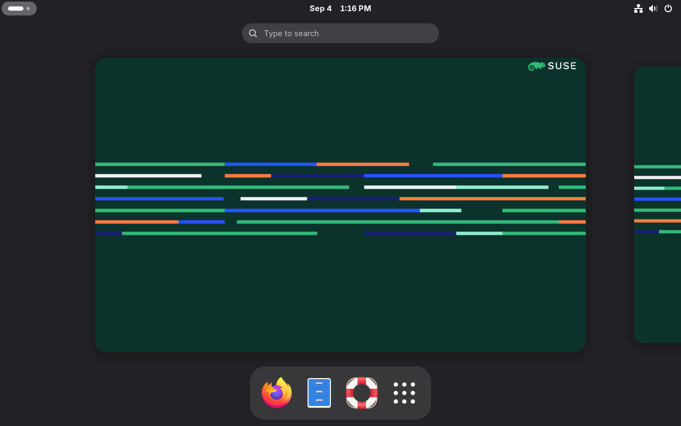Click the magnifying glass in the search bar
The image size is (681, 426).
pos(253,33)
